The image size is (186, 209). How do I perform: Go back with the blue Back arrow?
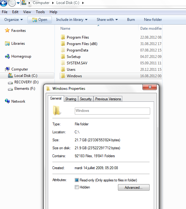click(x=3, y=3)
